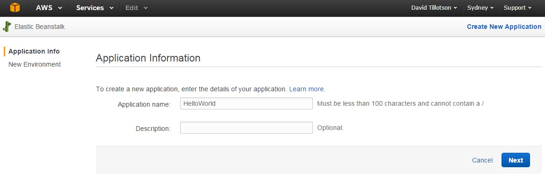The width and height of the screenshot is (545, 177).
Task: Click the Description label
Action: tap(153, 129)
